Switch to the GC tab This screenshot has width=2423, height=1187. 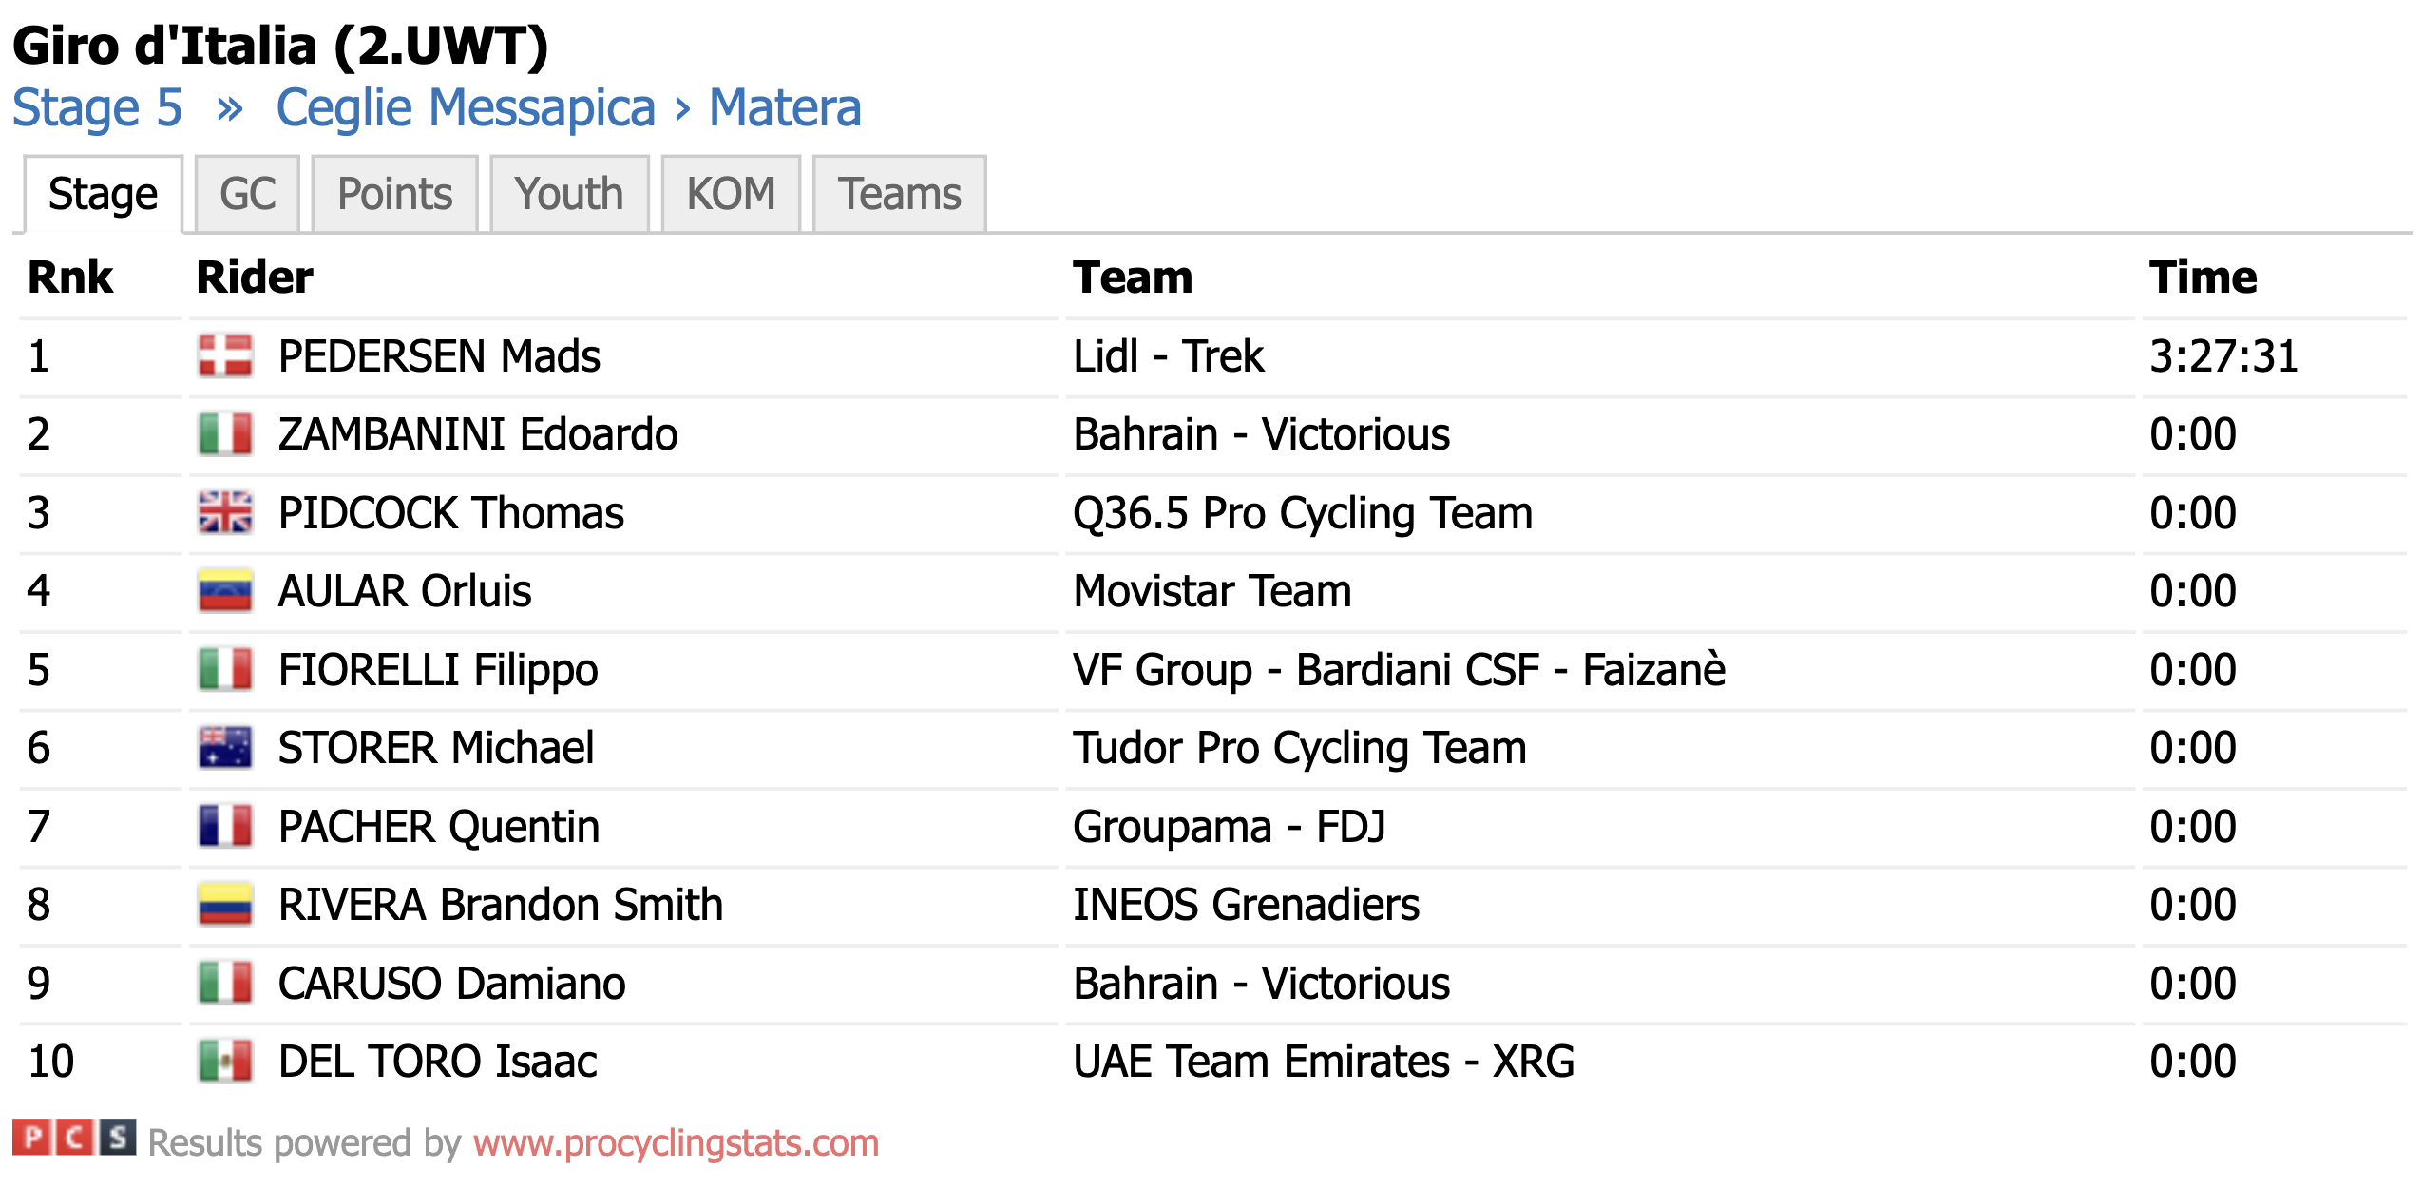click(247, 194)
